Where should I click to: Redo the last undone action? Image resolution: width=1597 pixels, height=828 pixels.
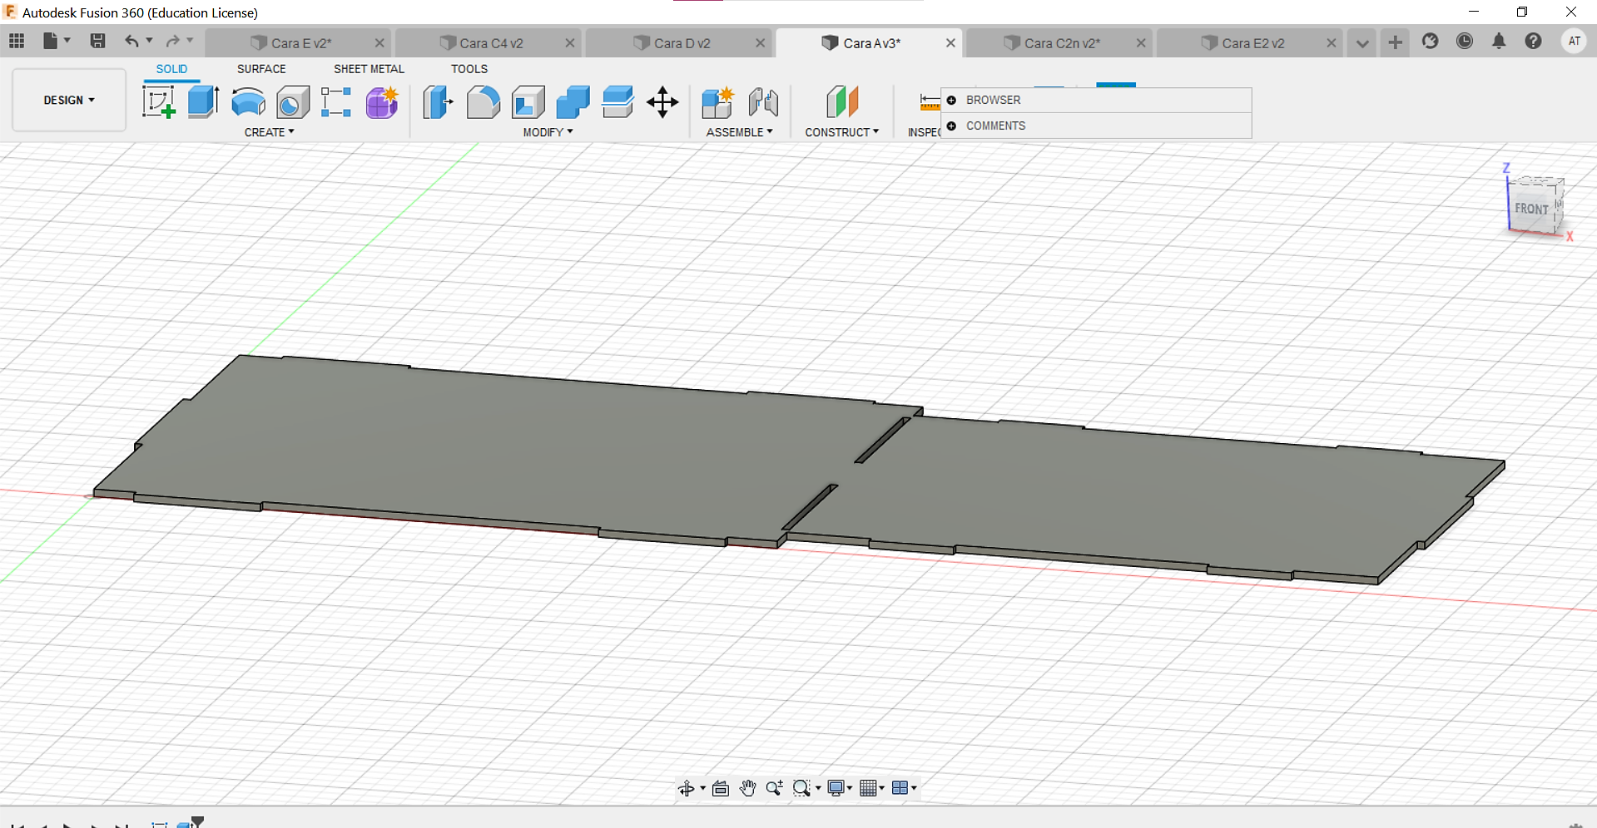(172, 41)
